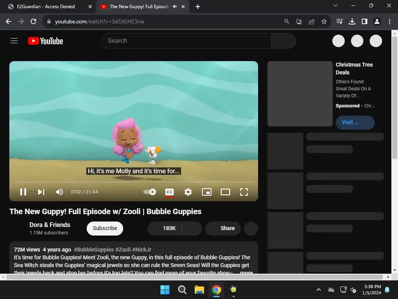Open Windows taskbar search

(x=182, y=290)
